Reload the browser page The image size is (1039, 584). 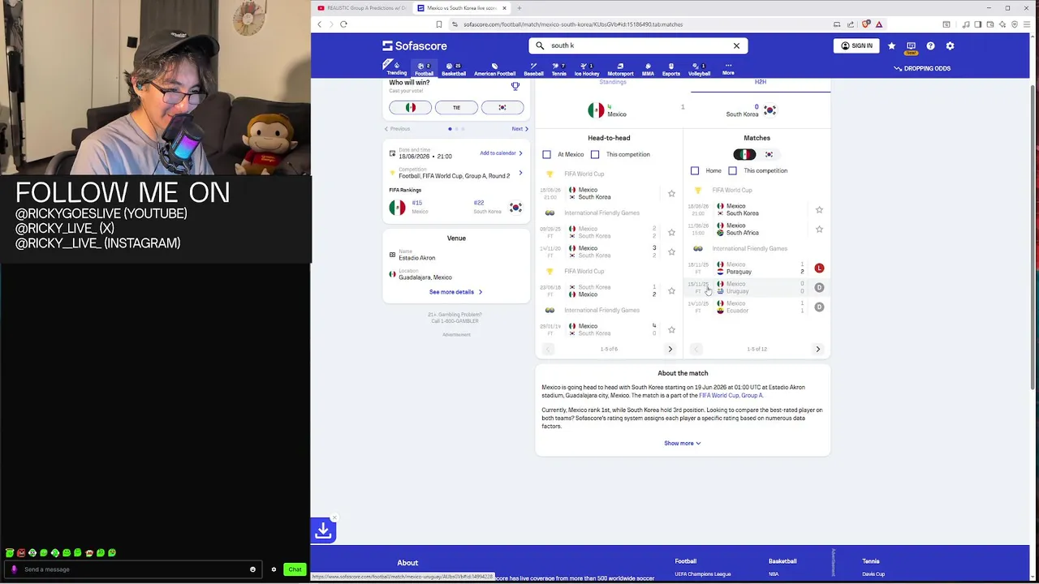(x=343, y=24)
